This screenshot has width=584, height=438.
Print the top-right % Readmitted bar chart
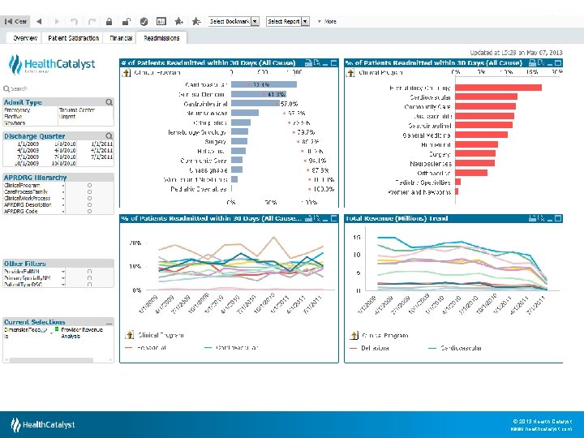coord(533,63)
